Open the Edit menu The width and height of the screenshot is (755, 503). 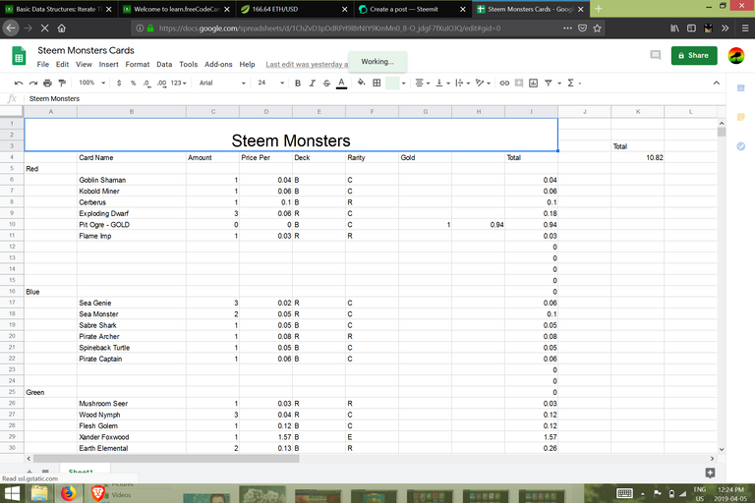click(62, 64)
